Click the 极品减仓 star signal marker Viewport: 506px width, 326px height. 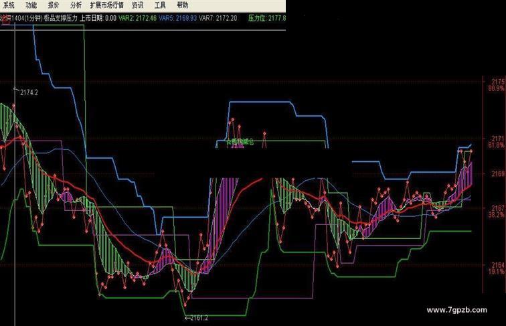pos(240,141)
